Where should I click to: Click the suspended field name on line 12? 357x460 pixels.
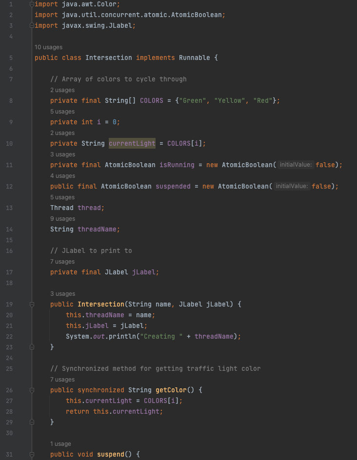173,186
